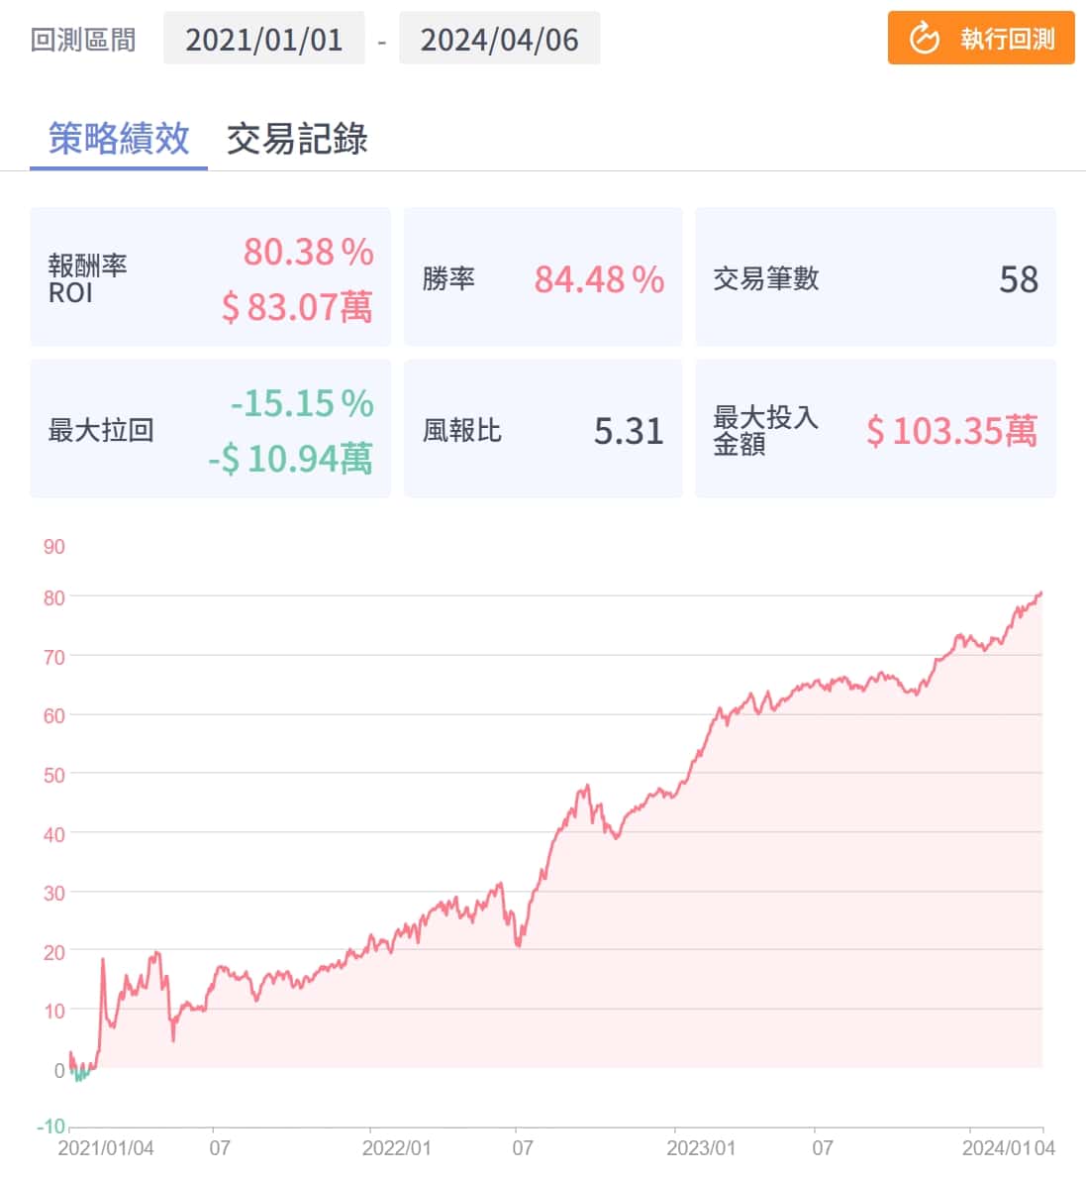
Task: Select the 最大拉回 drawdown card
Action: [210, 429]
